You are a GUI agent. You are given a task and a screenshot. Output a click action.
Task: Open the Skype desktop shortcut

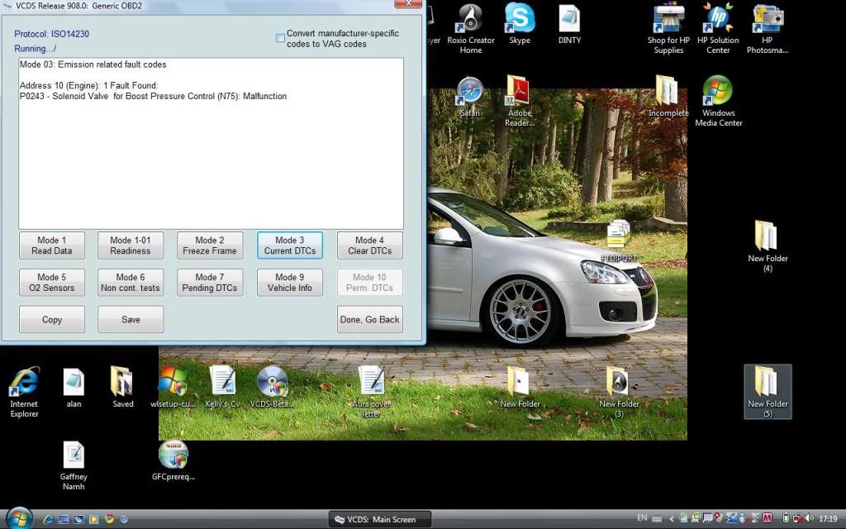[520, 24]
